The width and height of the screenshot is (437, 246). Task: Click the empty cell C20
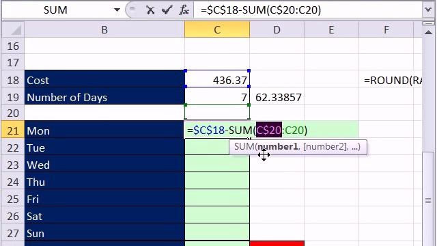click(217, 113)
